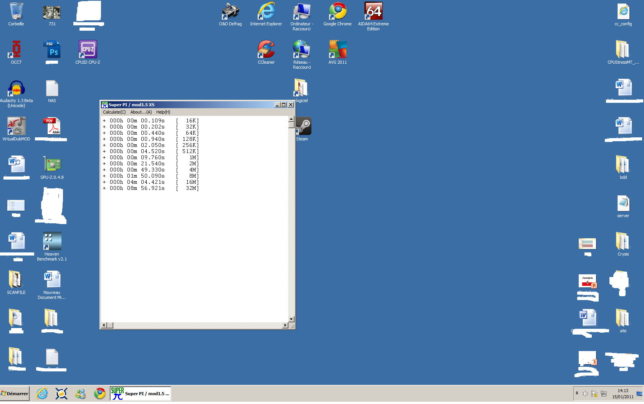Click the CPUID CPU-Z desktop icon
644x404 pixels.
pyautogui.click(x=88, y=50)
